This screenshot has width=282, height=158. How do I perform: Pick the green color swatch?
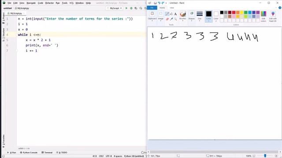tap(246, 12)
